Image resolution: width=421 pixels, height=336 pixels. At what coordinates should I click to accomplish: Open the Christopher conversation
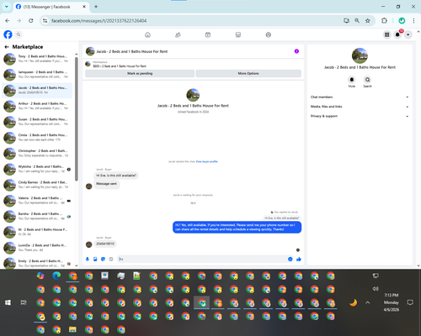(x=37, y=153)
